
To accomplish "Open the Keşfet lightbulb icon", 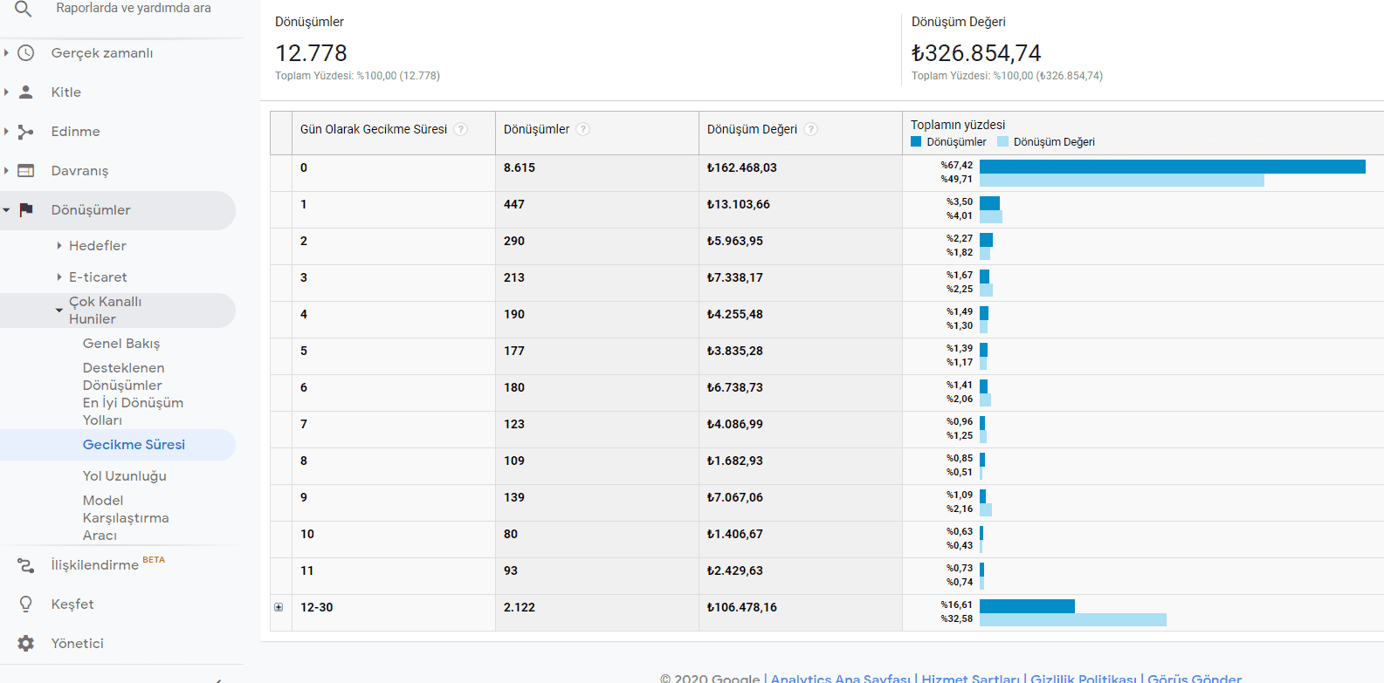I will (26, 604).
